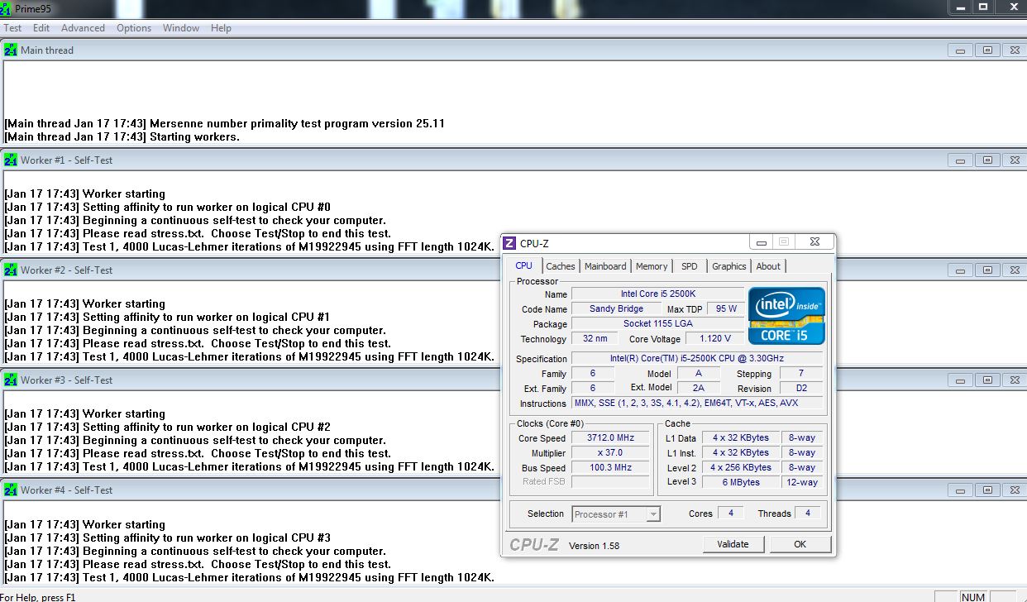The height and width of the screenshot is (602, 1027).
Task: Minimize the Worker #3 child window
Action: (960, 380)
